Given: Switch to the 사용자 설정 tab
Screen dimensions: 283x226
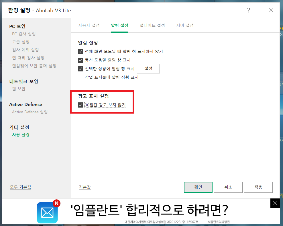Looking at the screenshot, I should coord(89,26).
